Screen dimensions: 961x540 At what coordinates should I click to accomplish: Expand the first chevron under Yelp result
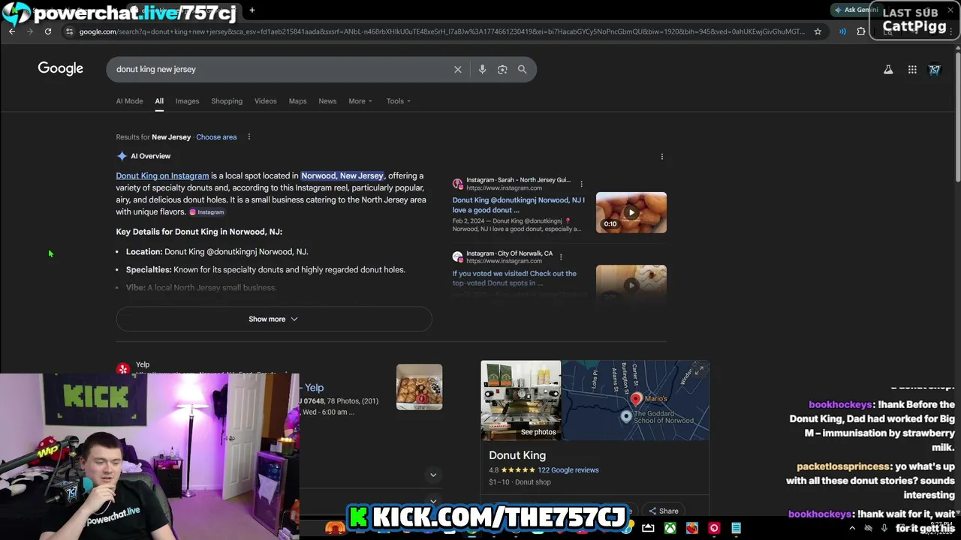coord(433,475)
